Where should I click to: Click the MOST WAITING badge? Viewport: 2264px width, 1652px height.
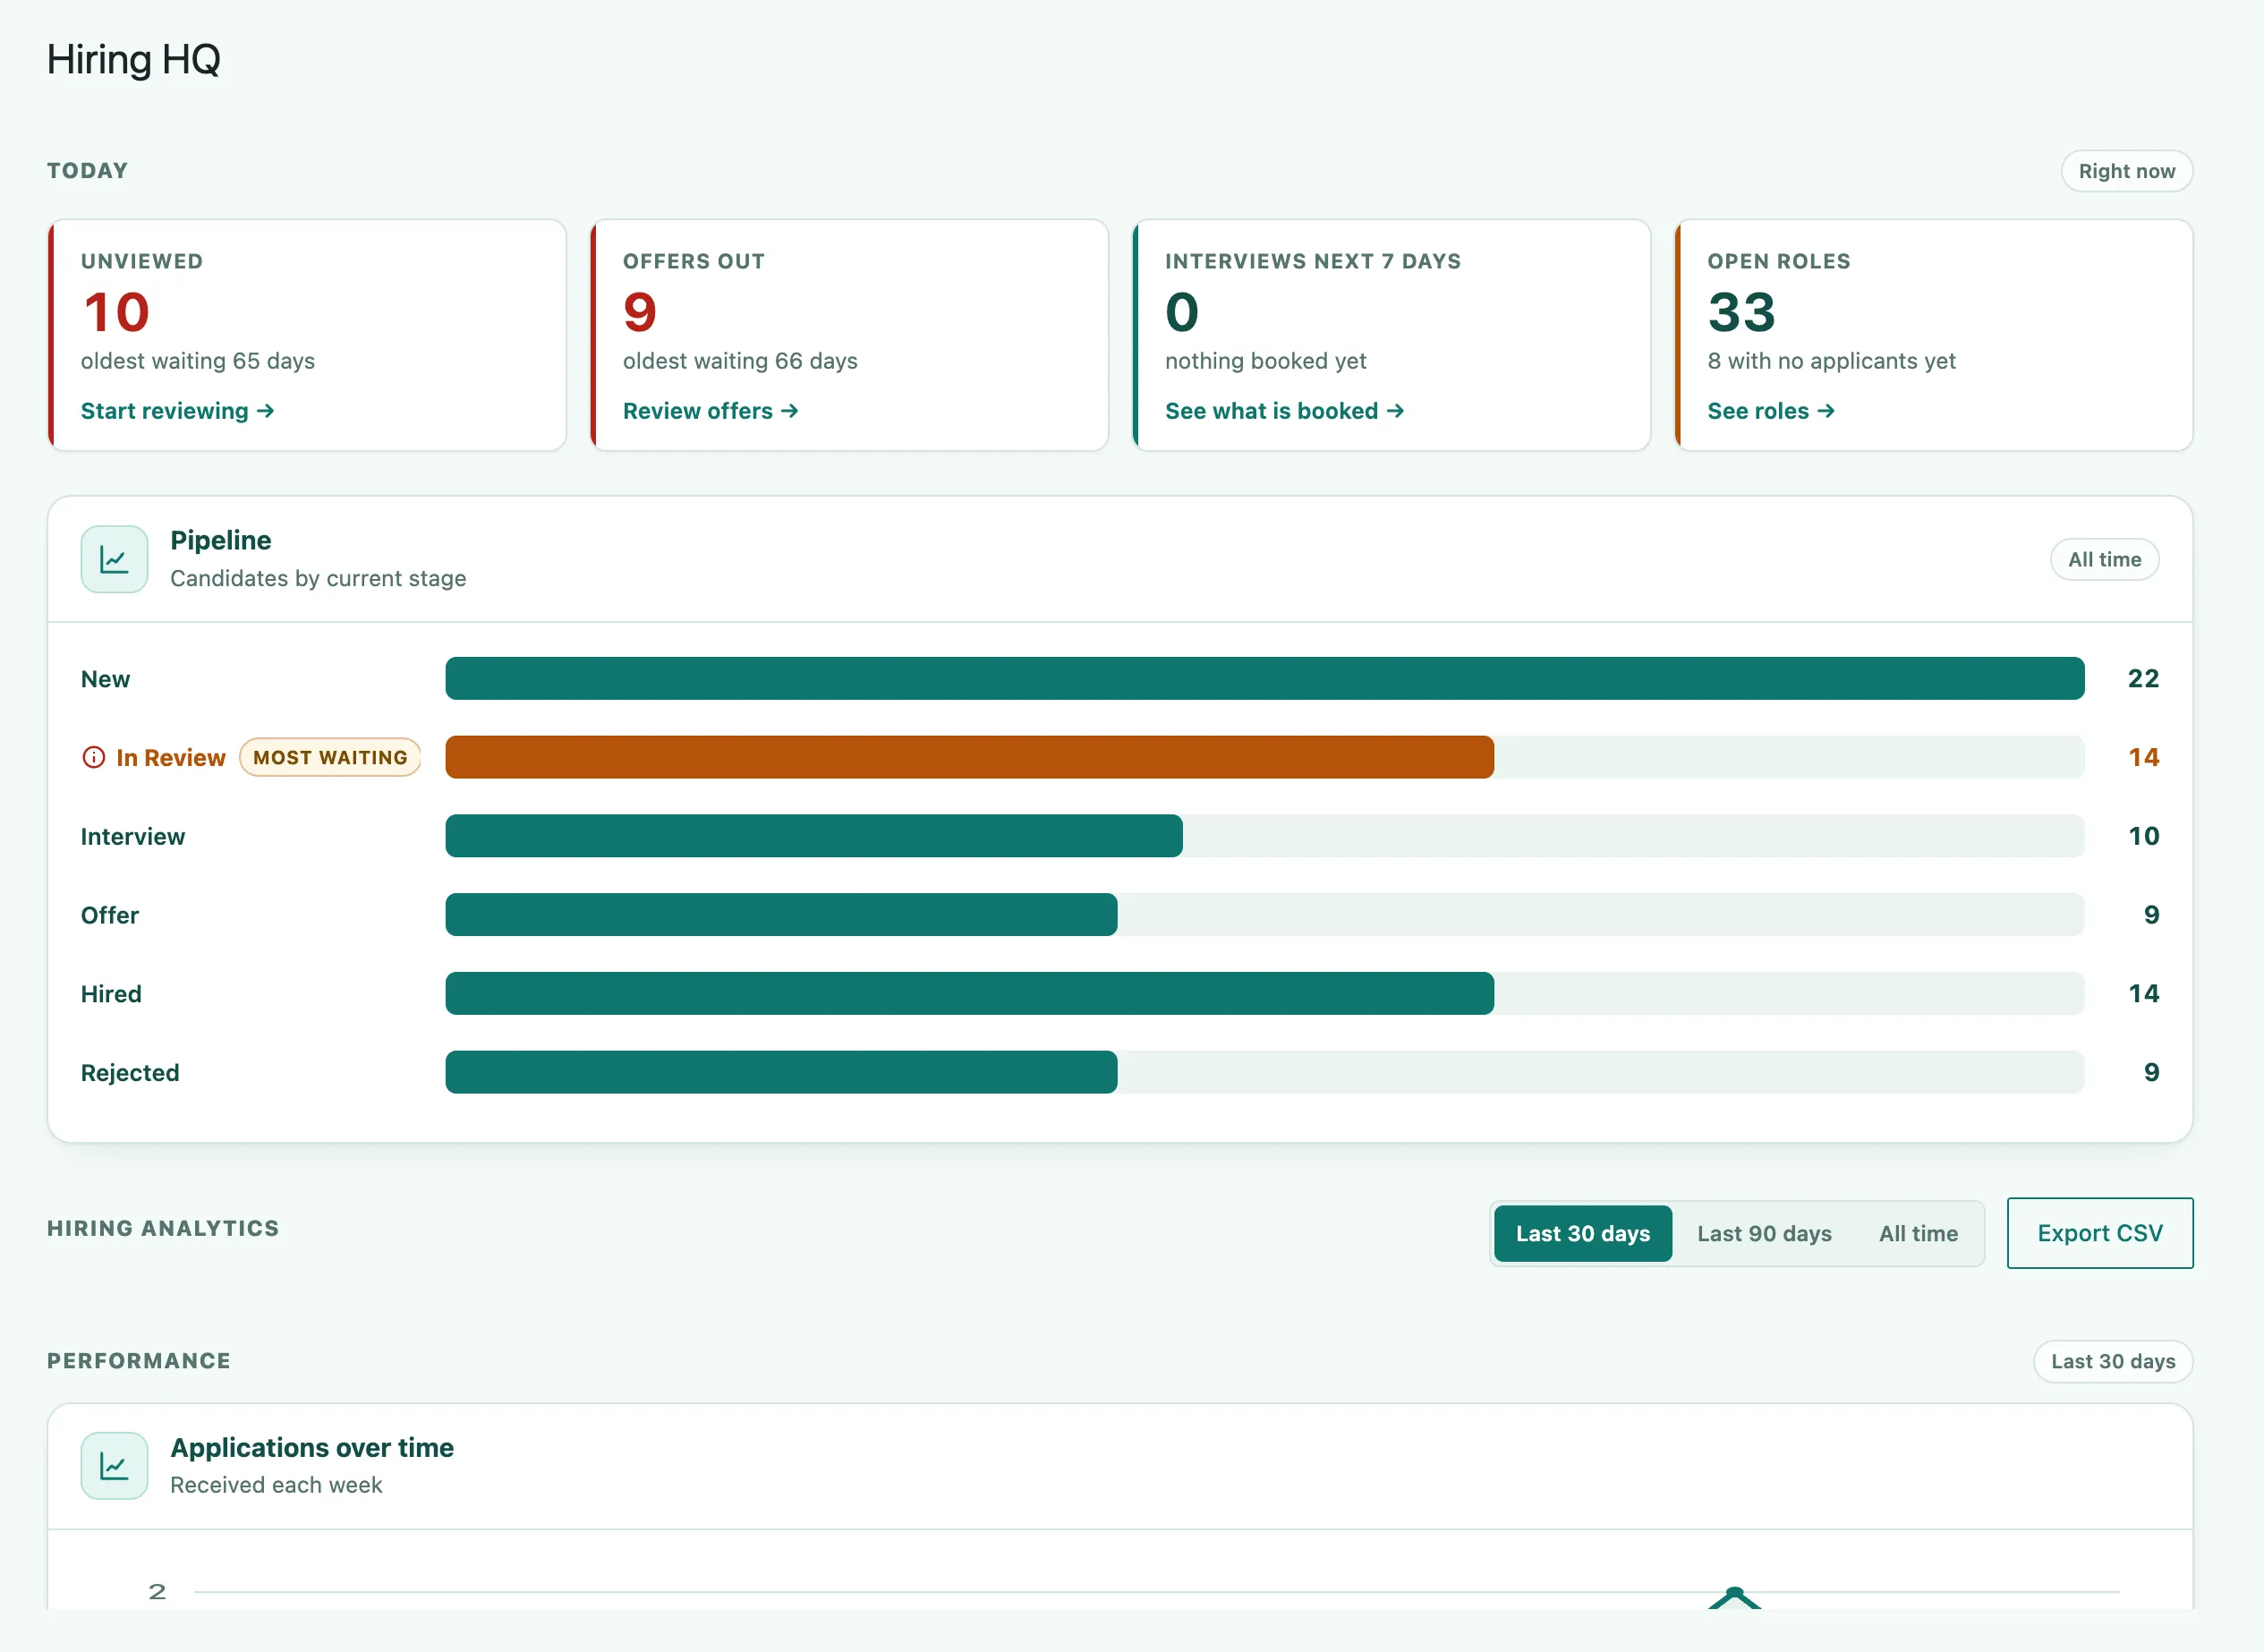(x=330, y=758)
